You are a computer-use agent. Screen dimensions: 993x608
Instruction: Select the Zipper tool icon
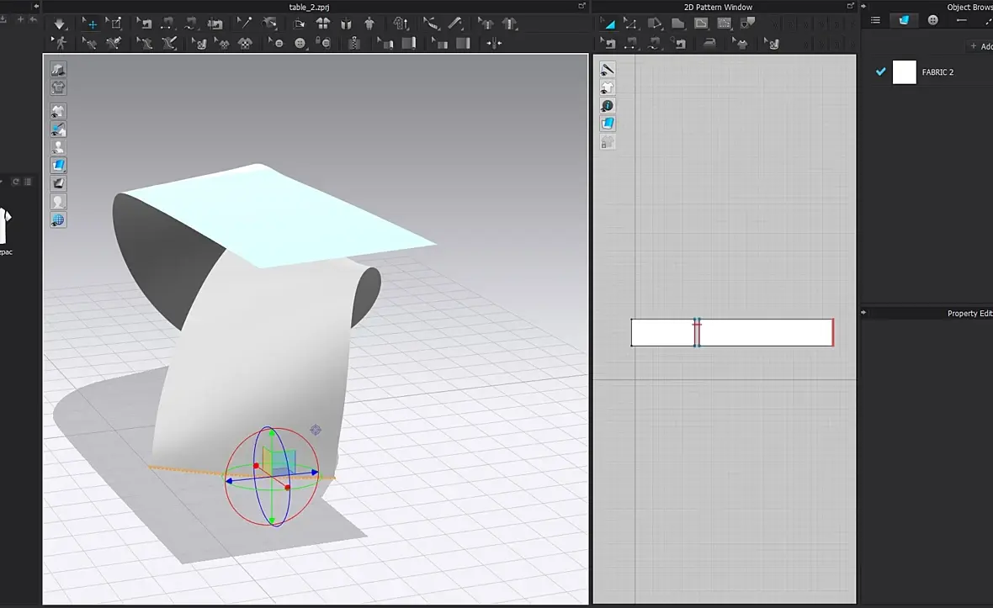point(354,42)
